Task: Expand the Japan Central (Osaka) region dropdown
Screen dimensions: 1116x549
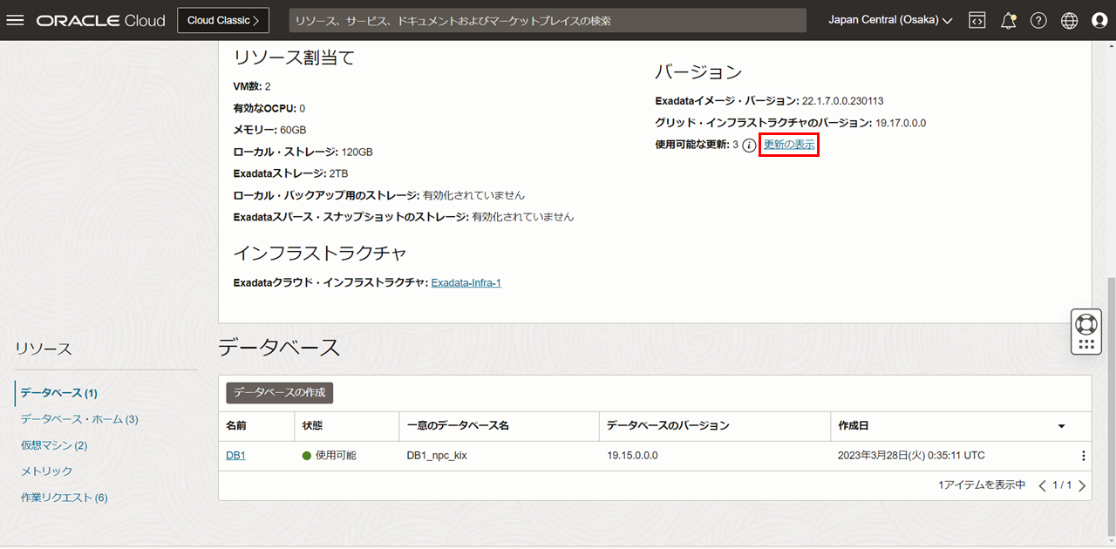Action: coord(890,20)
